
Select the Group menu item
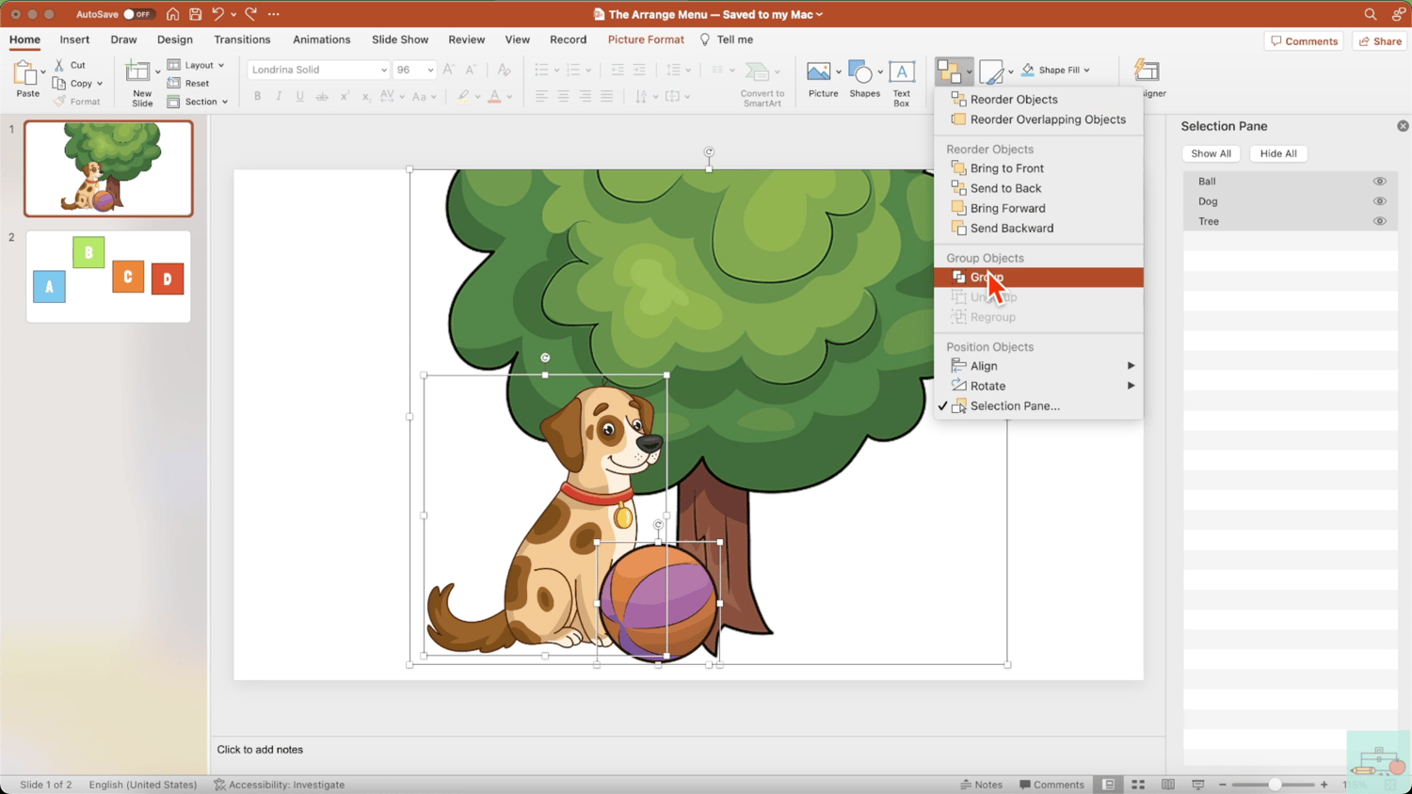tap(1038, 278)
